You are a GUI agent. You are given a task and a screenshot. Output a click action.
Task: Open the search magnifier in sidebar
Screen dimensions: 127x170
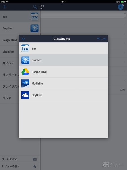coord(35,7)
